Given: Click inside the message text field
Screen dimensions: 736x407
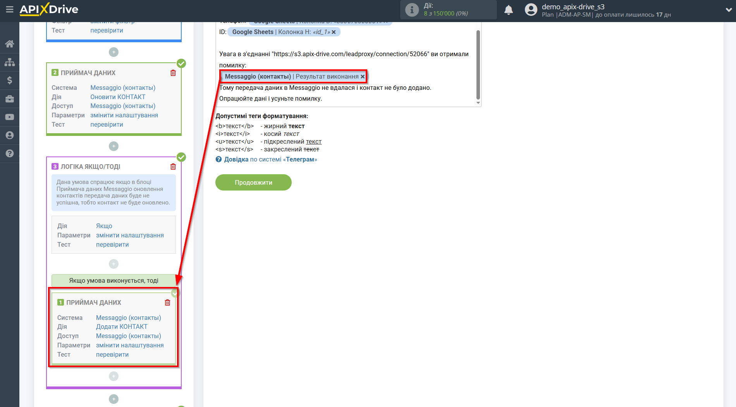Looking at the screenshot, I should click(x=348, y=64).
